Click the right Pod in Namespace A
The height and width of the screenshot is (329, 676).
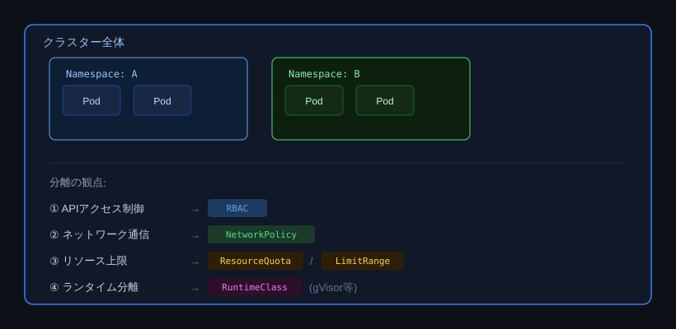[x=162, y=100]
